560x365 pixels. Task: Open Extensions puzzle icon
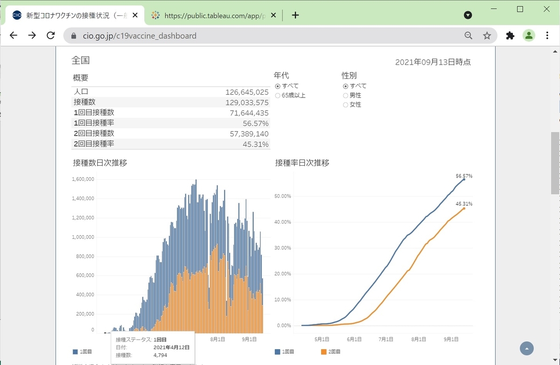(x=510, y=35)
